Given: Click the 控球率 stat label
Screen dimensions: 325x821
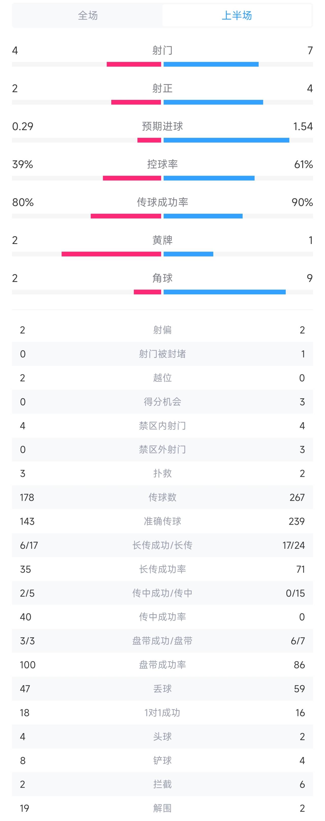Looking at the screenshot, I should click(162, 164).
